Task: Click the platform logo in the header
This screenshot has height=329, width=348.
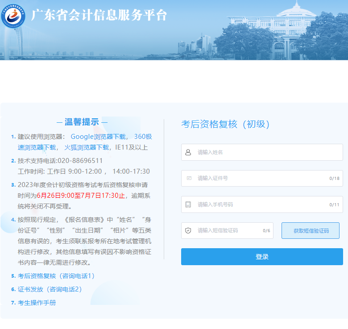Action: tap(13, 16)
